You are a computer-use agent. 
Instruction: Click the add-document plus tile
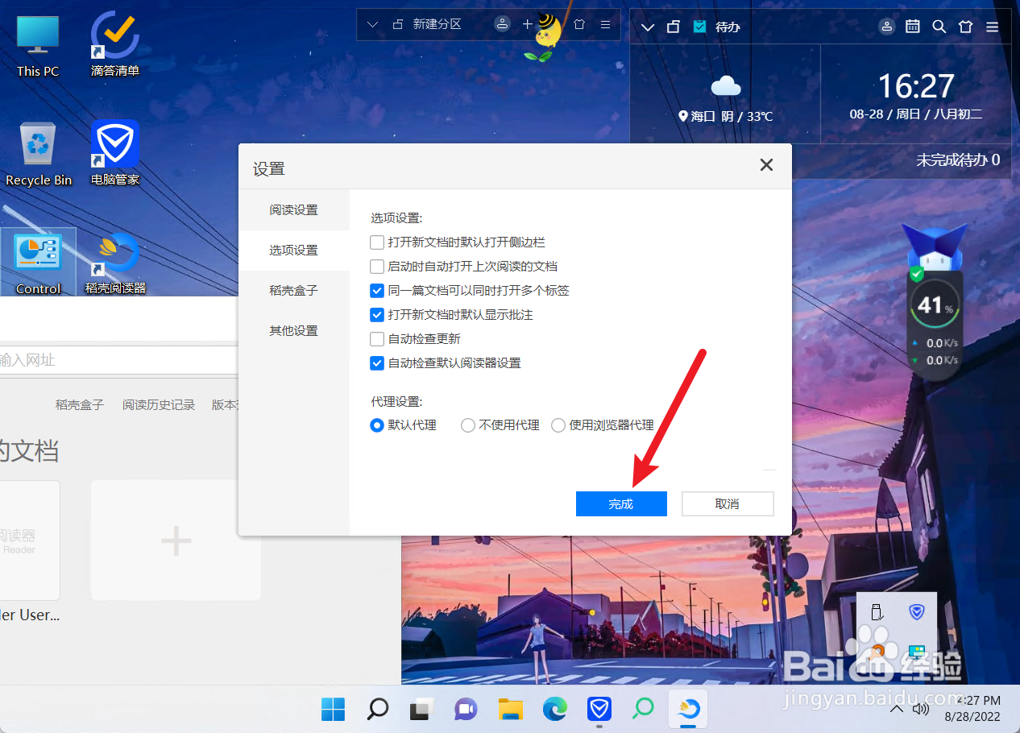click(176, 540)
